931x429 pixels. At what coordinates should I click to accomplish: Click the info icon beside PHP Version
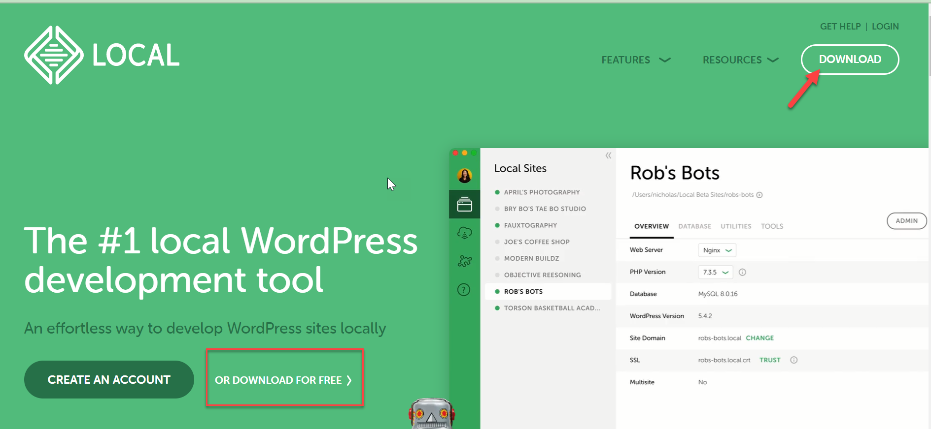tap(742, 272)
